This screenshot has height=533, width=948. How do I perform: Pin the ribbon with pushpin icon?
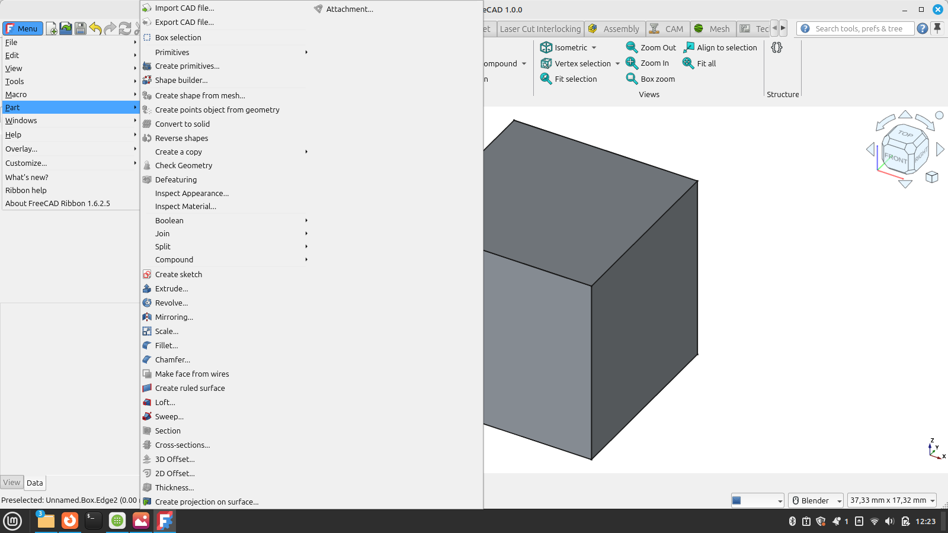point(937,28)
